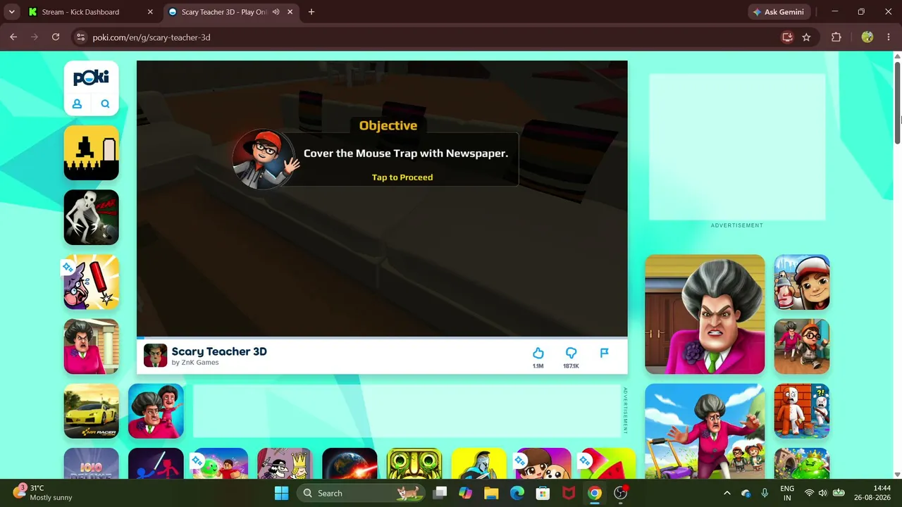
Task: Open Chrome extensions puzzle icon
Action: click(836, 37)
